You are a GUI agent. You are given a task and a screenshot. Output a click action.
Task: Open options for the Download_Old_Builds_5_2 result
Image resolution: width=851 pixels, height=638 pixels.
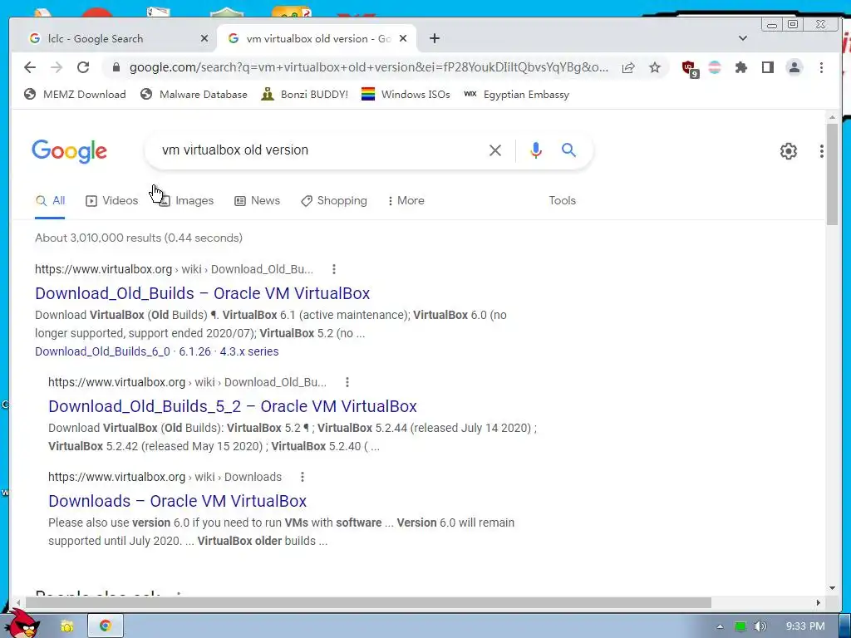tap(347, 382)
